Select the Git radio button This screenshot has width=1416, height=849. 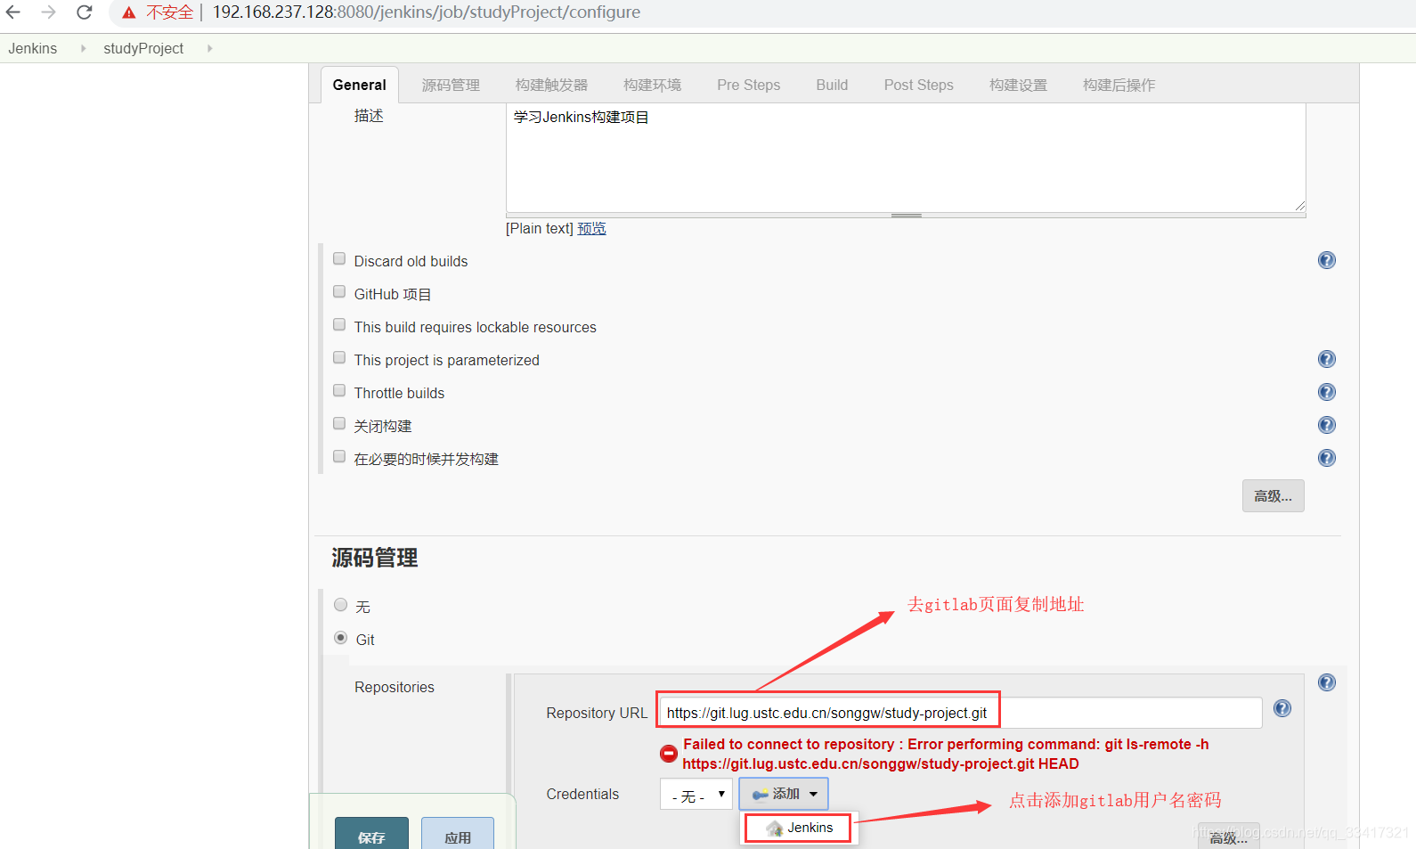341,638
